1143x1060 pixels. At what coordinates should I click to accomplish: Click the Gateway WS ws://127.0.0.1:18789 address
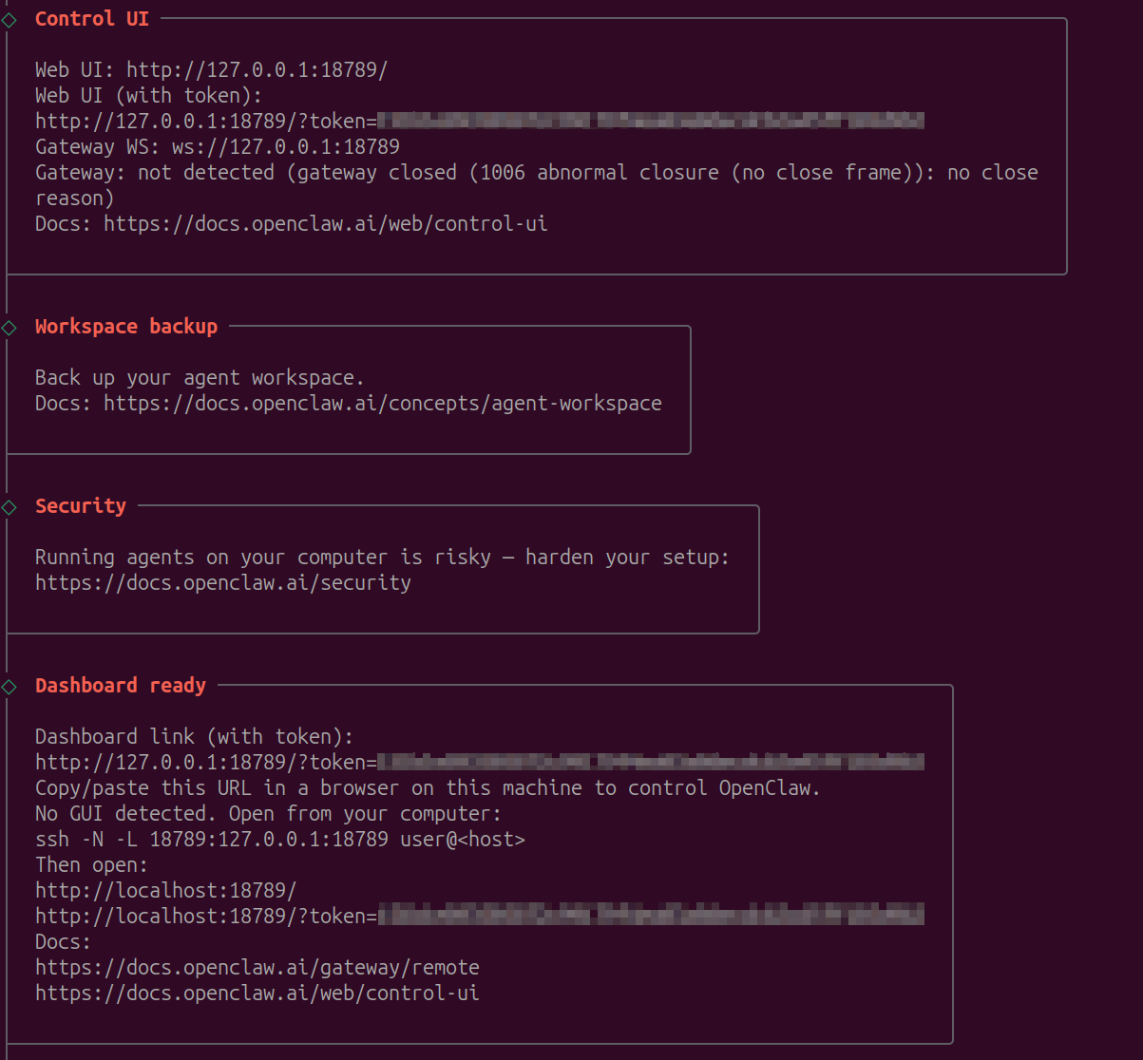click(x=285, y=147)
